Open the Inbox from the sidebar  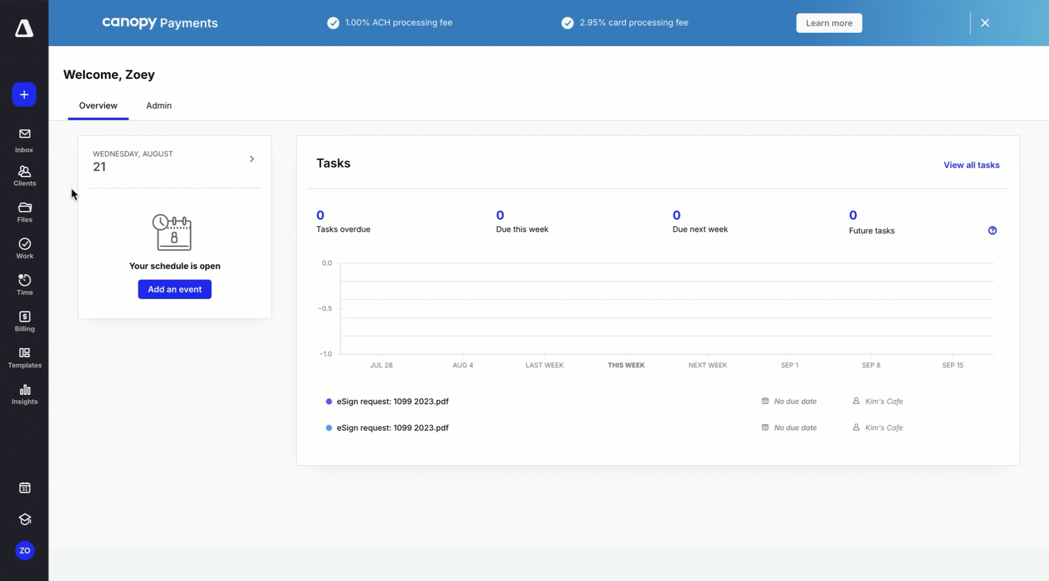click(24, 140)
